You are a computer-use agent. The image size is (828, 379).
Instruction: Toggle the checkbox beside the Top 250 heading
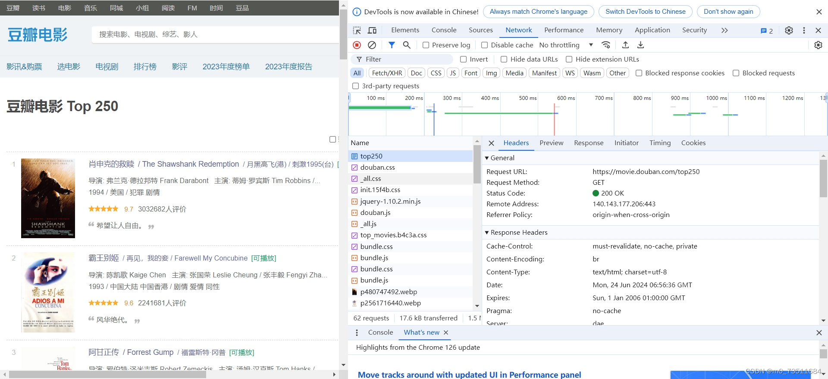tap(332, 139)
